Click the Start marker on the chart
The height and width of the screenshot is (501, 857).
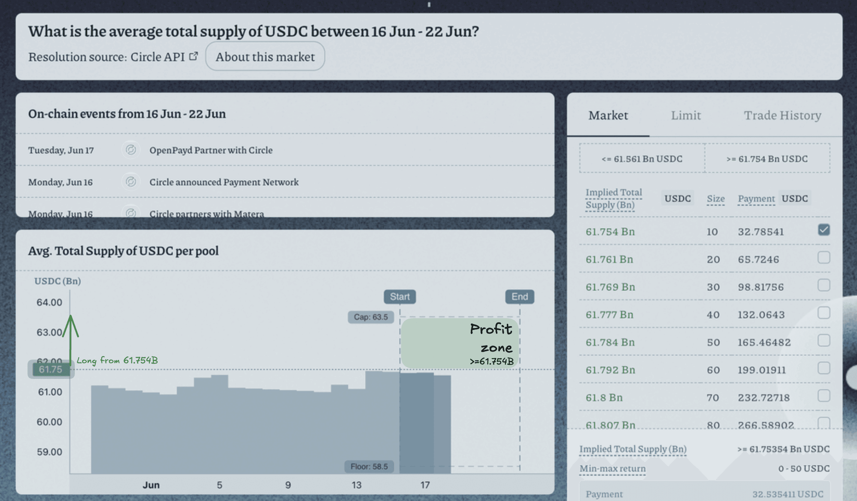[400, 297]
